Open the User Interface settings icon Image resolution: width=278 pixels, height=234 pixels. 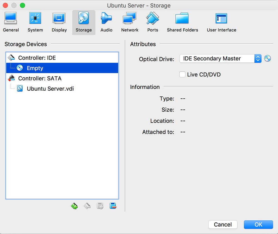(221, 22)
